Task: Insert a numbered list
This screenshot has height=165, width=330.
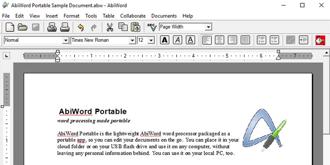Action: click(261, 40)
